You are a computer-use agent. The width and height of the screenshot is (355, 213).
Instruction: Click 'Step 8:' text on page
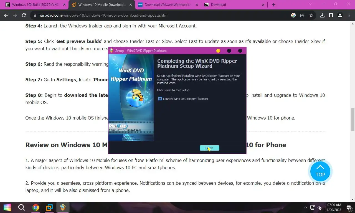pos(34,95)
